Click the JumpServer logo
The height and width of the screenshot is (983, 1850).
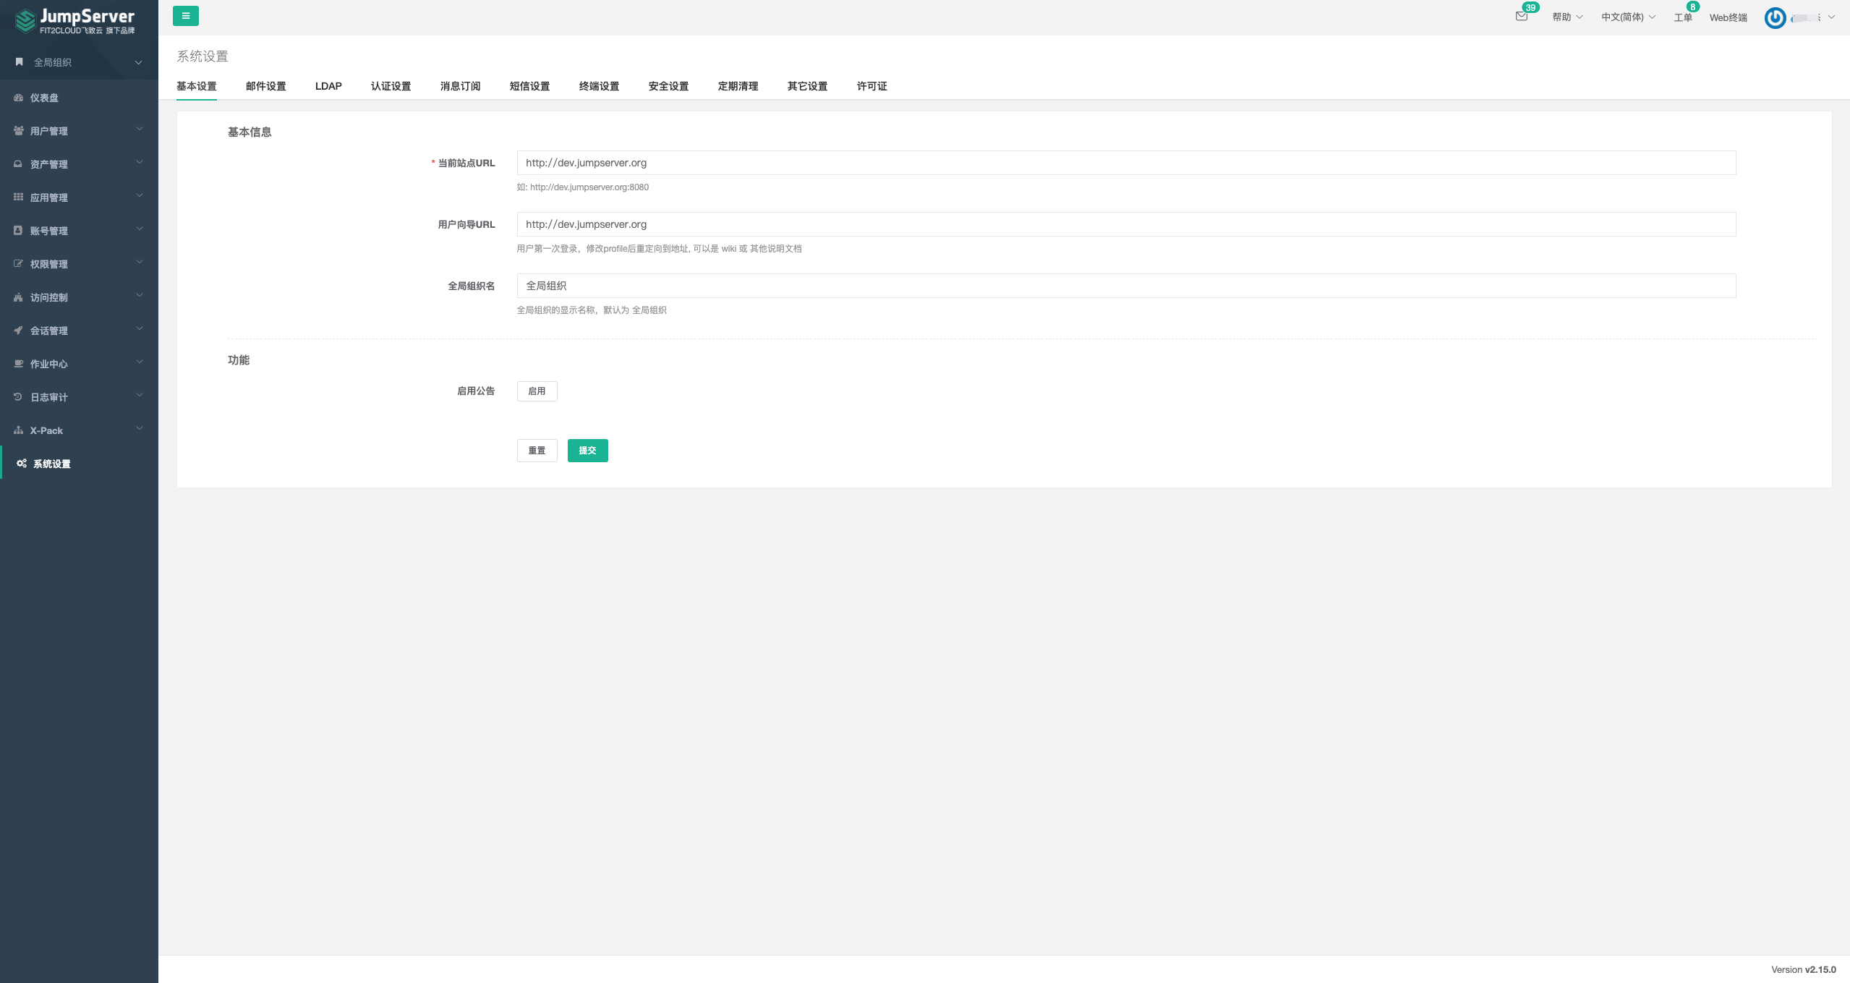(x=75, y=21)
